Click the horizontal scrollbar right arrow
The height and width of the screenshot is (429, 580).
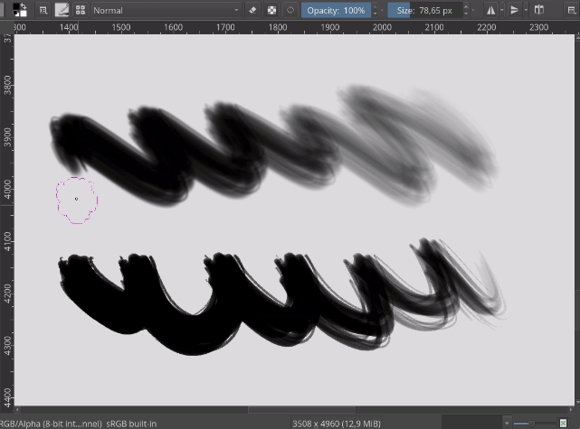[571, 409]
